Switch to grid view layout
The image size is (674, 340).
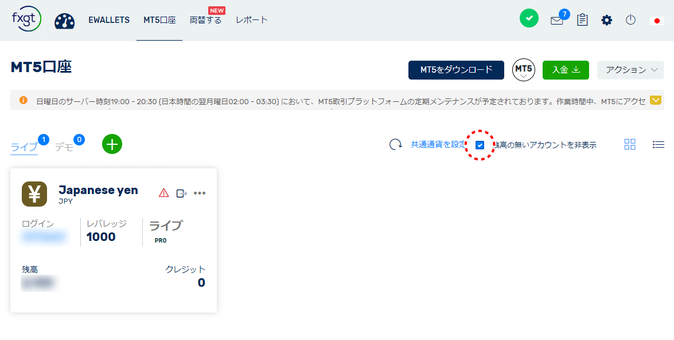[630, 144]
